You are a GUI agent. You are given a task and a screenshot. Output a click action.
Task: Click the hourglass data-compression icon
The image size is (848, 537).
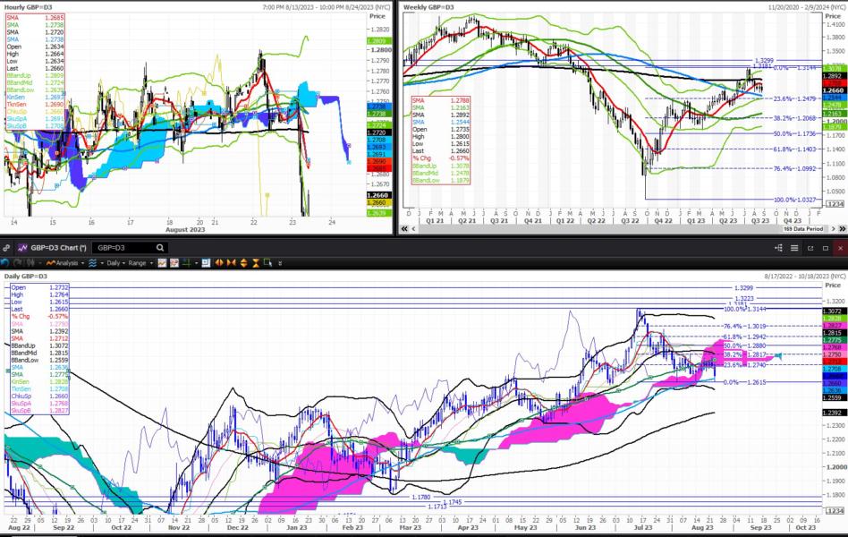coord(255,263)
